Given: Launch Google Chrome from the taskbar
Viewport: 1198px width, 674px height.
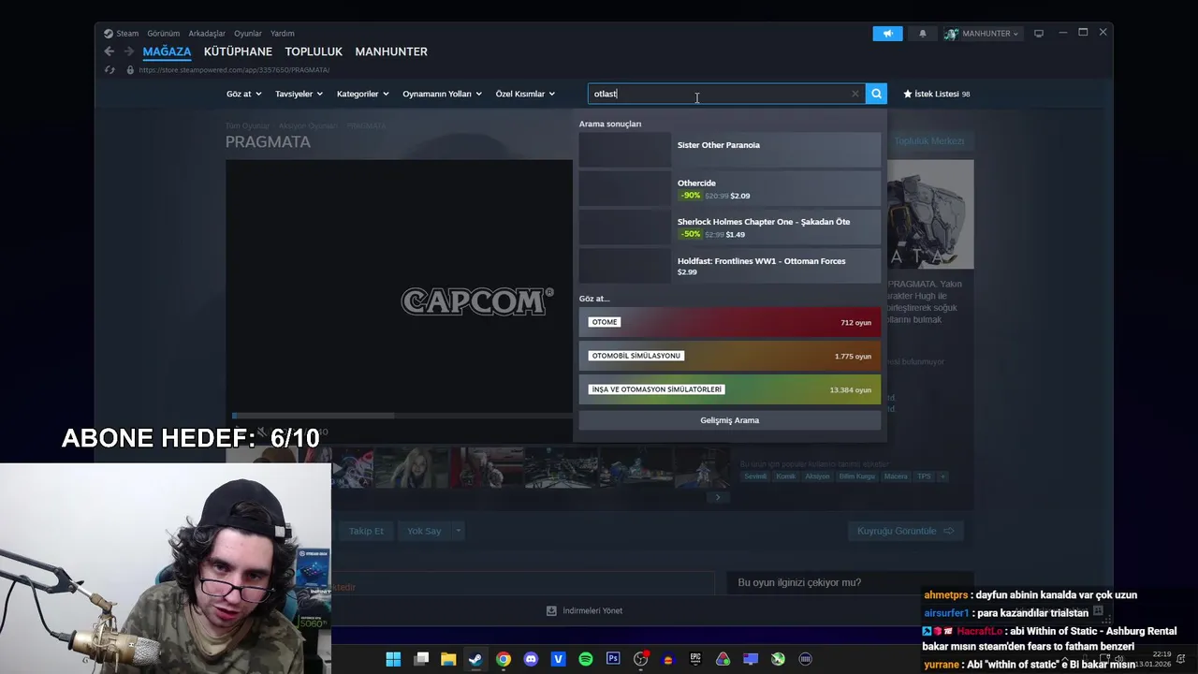Looking at the screenshot, I should (504, 659).
